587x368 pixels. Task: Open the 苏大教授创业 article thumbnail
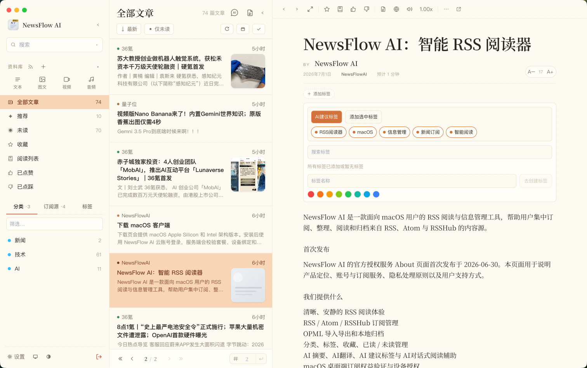pyautogui.click(x=248, y=71)
